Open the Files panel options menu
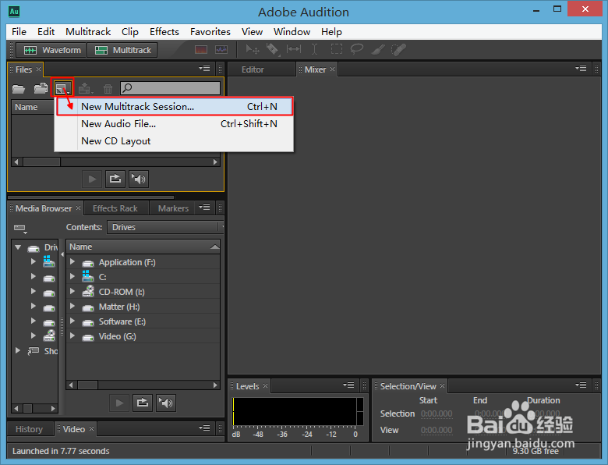 pyautogui.click(x=205, y=69)
